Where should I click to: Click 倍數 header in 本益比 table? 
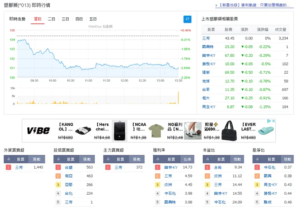tap(237, 159)
